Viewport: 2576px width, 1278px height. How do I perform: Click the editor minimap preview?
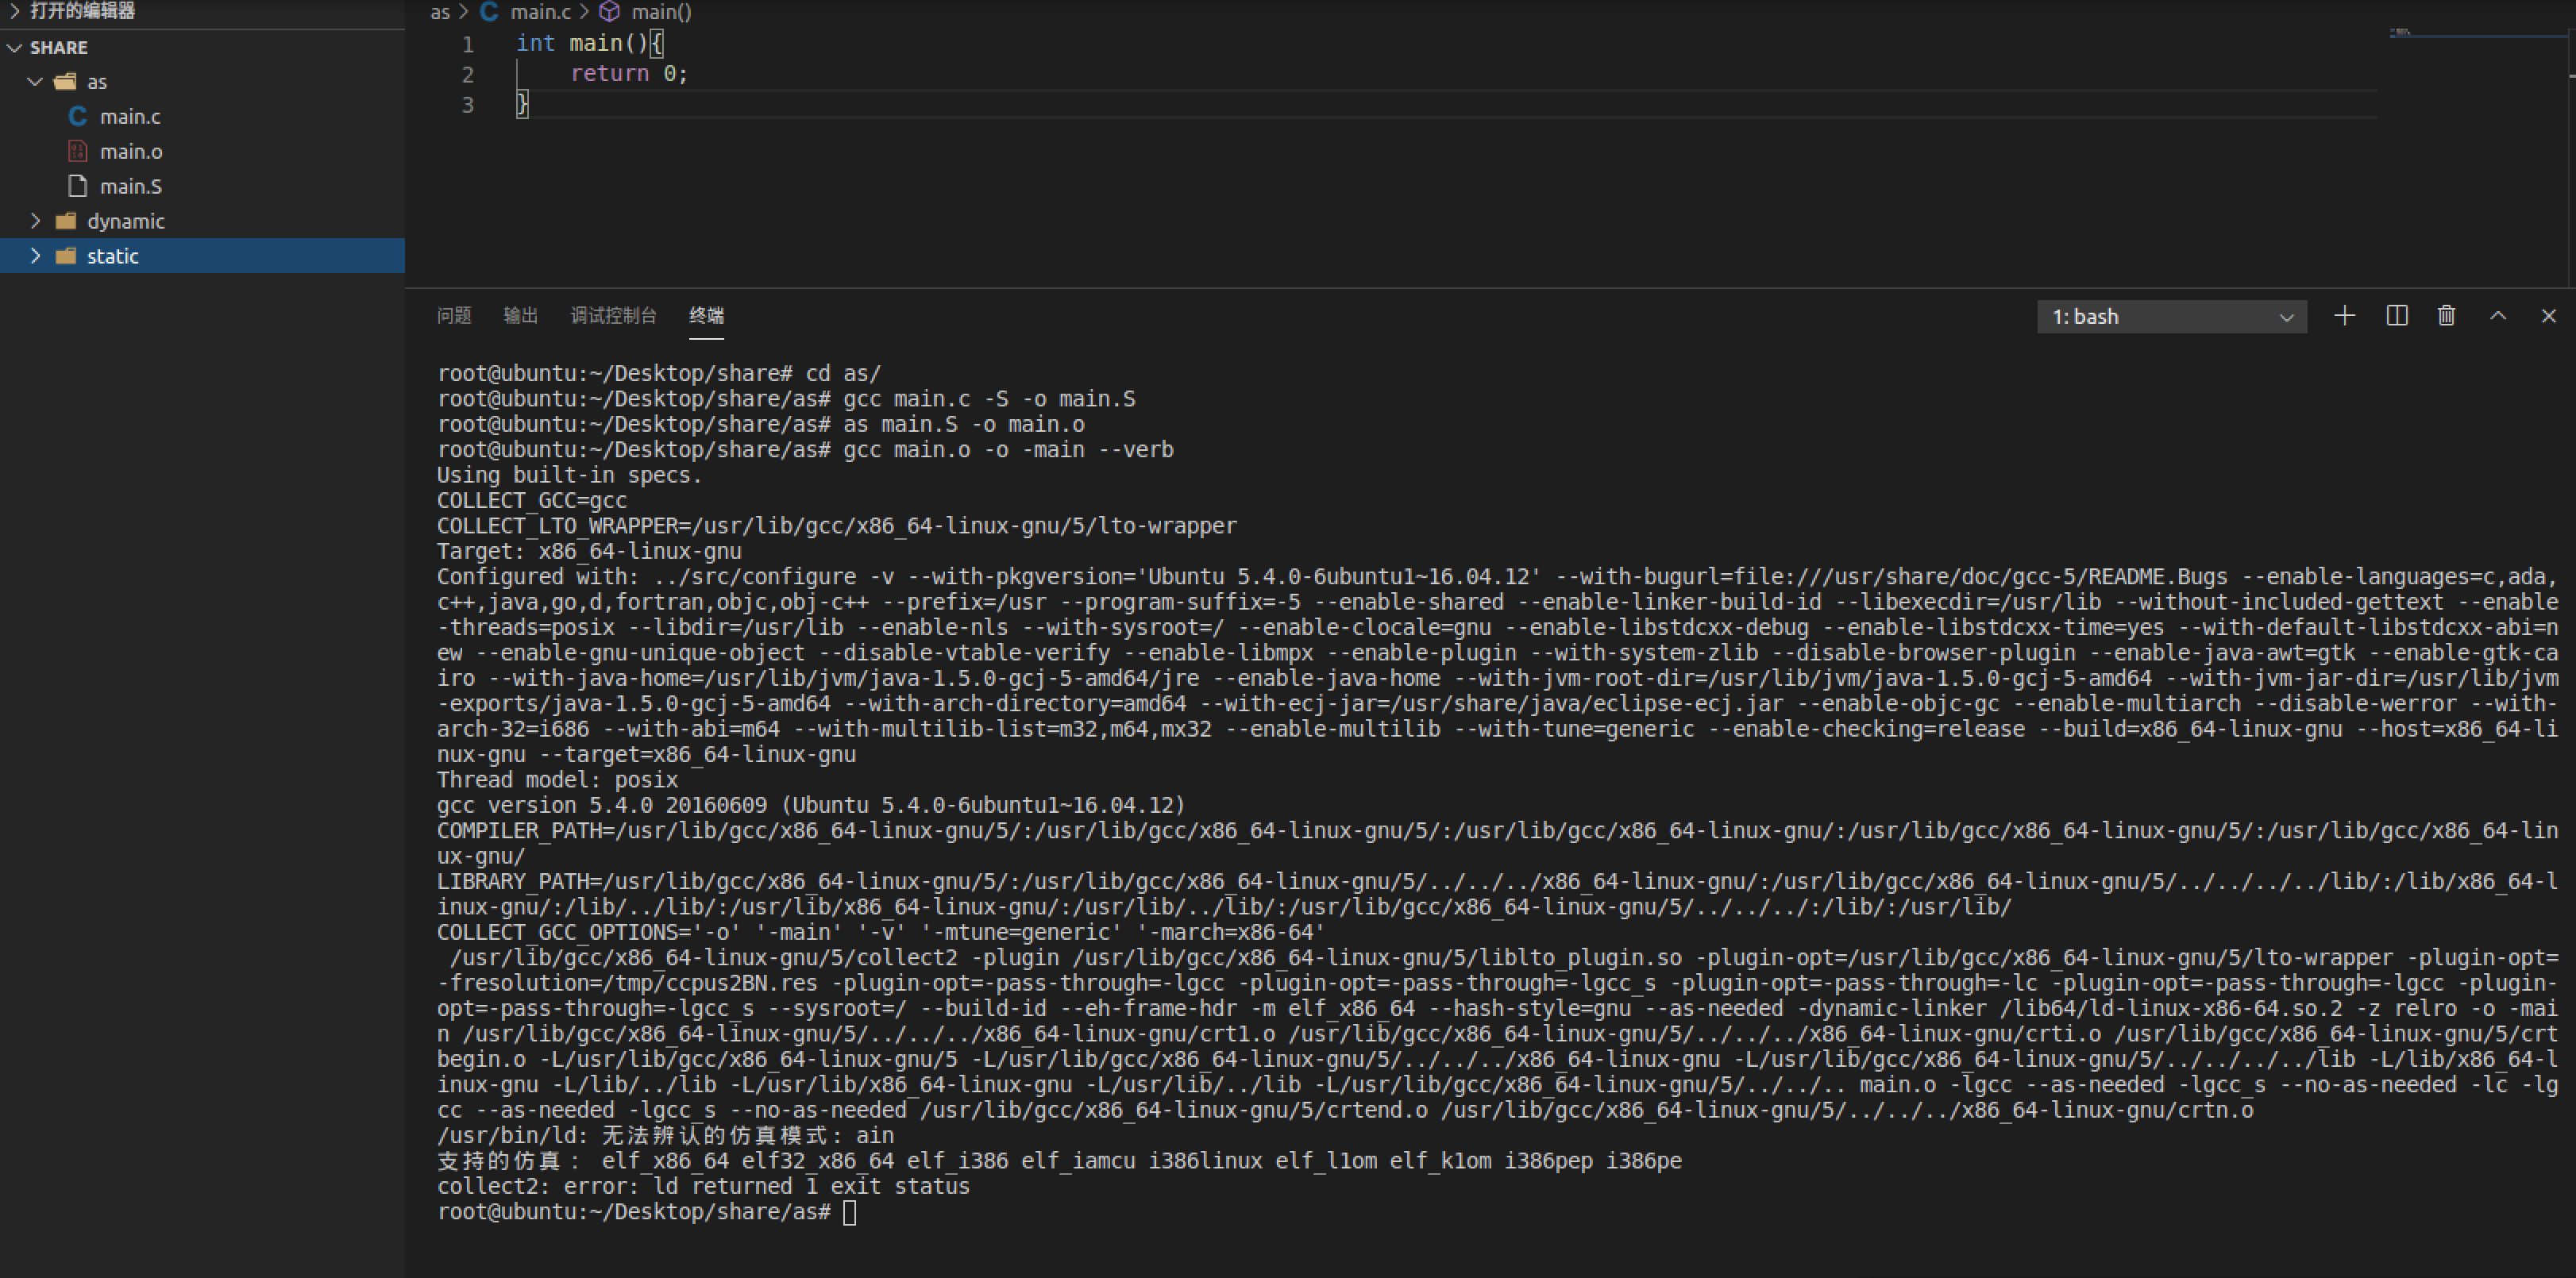[2401, 33]
